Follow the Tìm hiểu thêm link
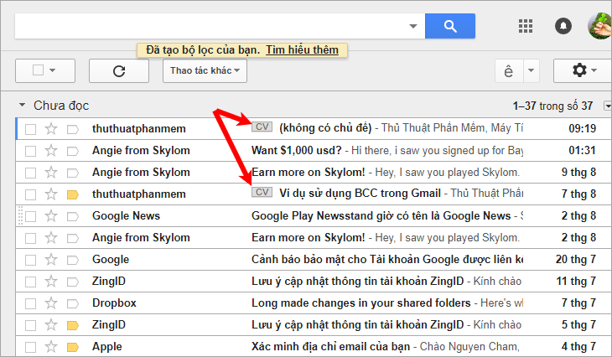 [x=302, y=50]
